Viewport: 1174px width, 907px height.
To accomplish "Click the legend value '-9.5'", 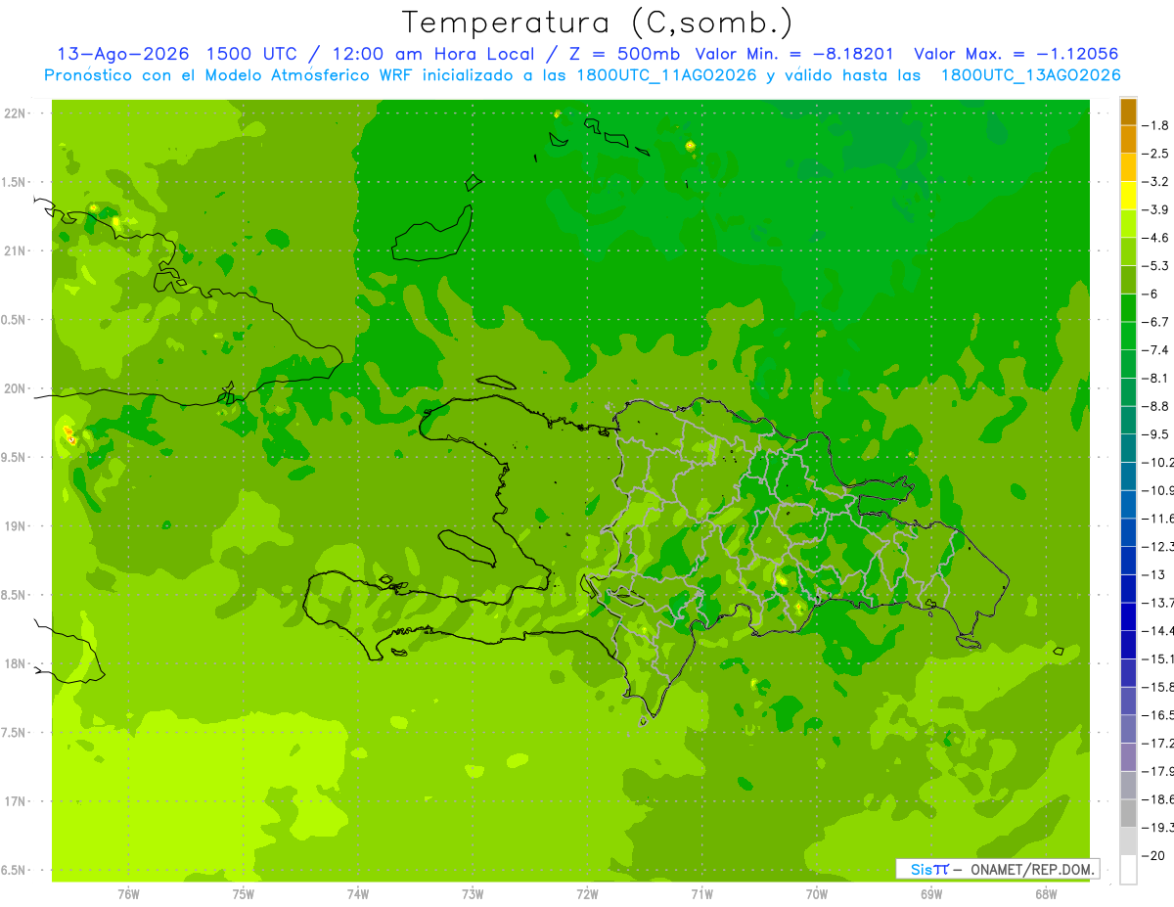I will click(x=1155, y=434).
